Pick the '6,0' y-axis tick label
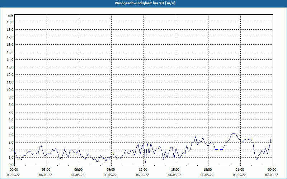 coord(11,120)
